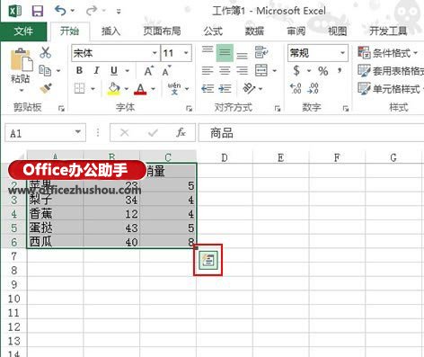Click 套用表格格式 button
This screenshot has width=424, height=357.
click(x=391, y=71)
